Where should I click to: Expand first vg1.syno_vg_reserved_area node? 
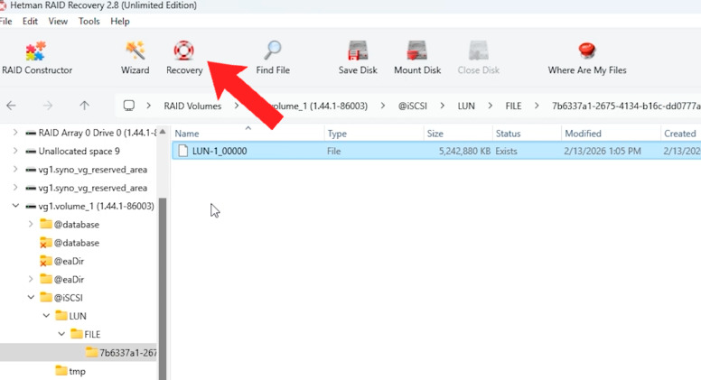tap(15, 169)
